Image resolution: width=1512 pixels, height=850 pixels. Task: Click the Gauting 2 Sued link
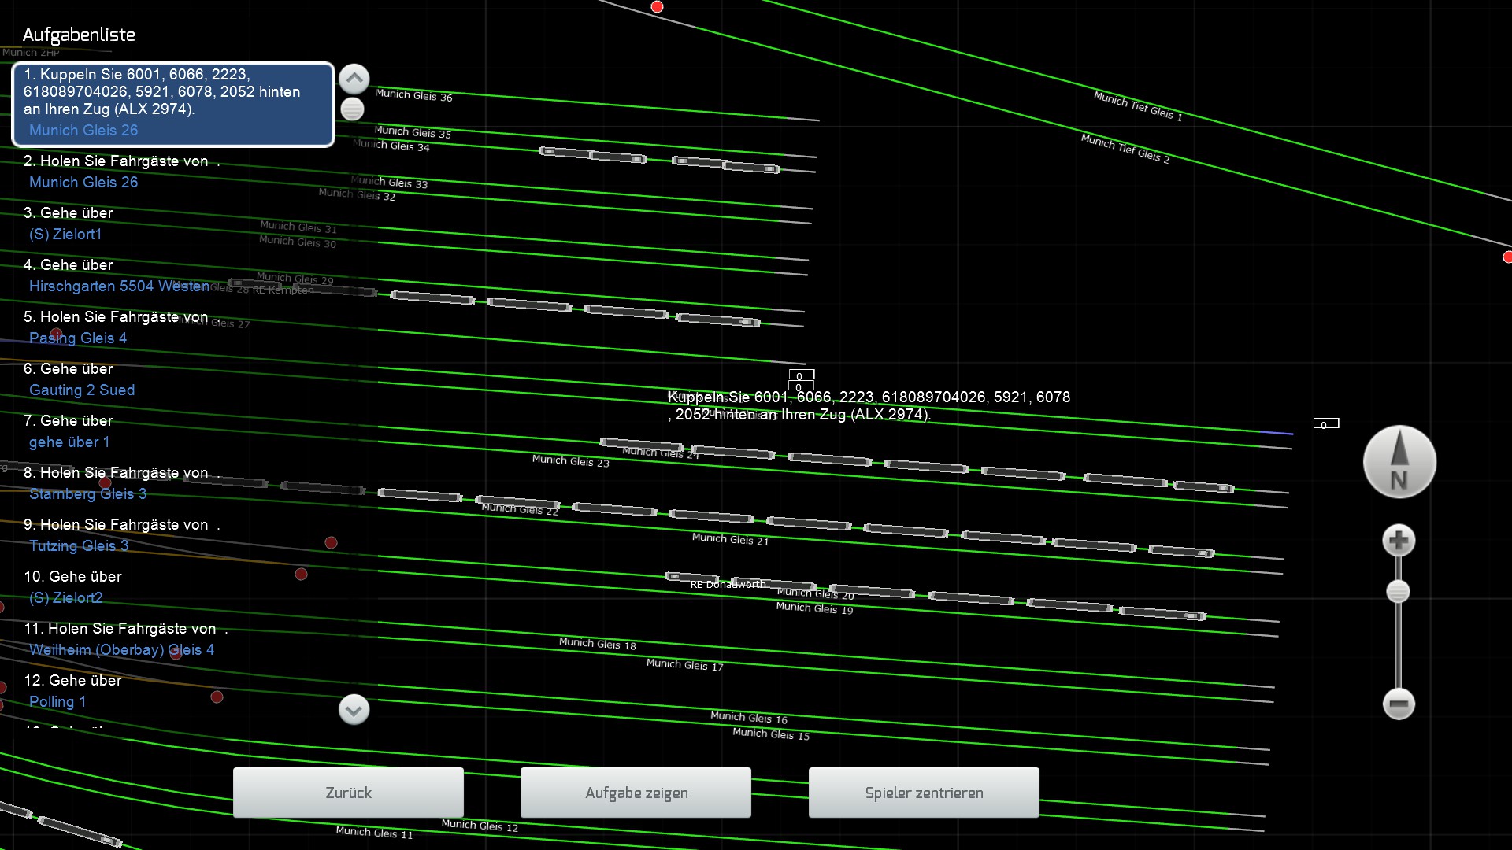(x=82, y=390)
